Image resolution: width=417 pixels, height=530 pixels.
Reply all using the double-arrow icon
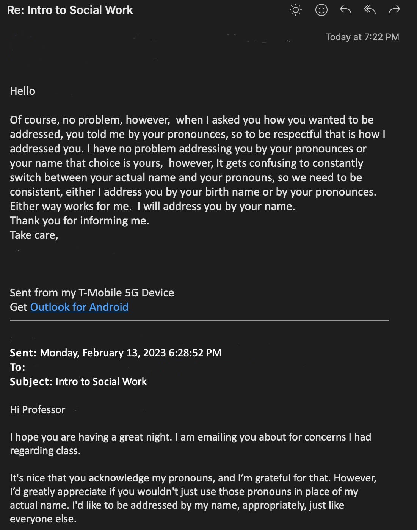tap(370, 10)
